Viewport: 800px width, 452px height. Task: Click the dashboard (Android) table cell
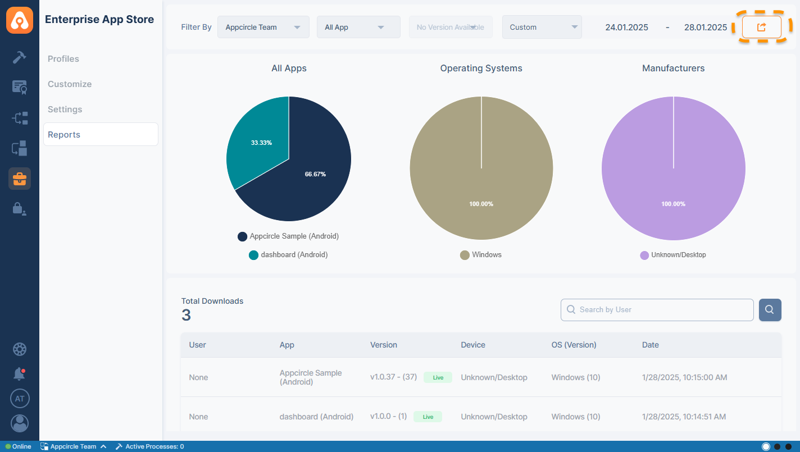[x=317, y=417]
